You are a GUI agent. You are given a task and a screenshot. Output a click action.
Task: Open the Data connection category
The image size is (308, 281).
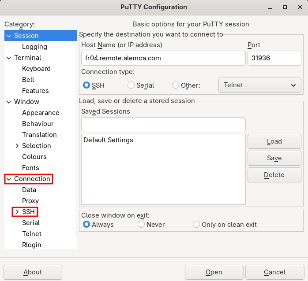[29, 190]
